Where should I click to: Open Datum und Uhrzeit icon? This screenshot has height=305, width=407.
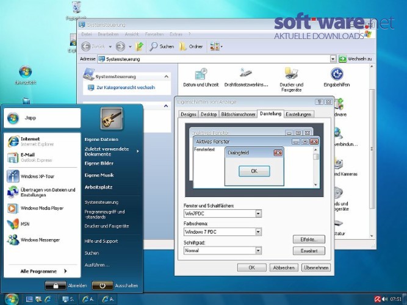click(x=201, y=77)
